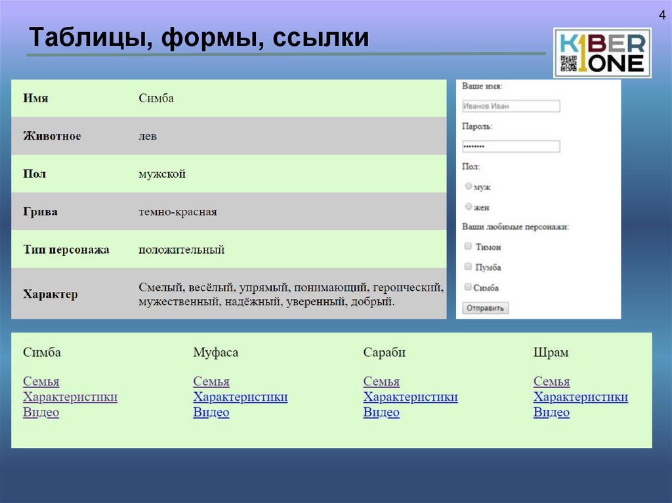The image size is (672, 503).
Task: Open the Семья link under Сараби
Action: (x=381, y=381)
